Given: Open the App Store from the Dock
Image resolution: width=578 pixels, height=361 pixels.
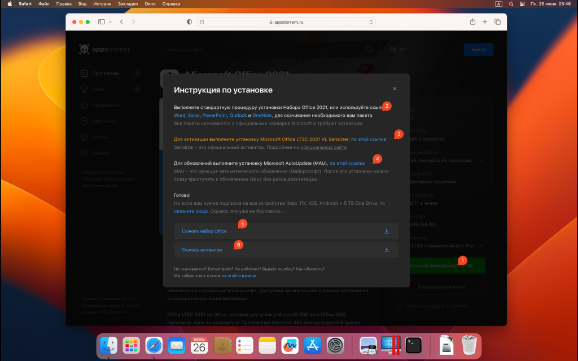Looking at the screenshot, I should 312,345.
